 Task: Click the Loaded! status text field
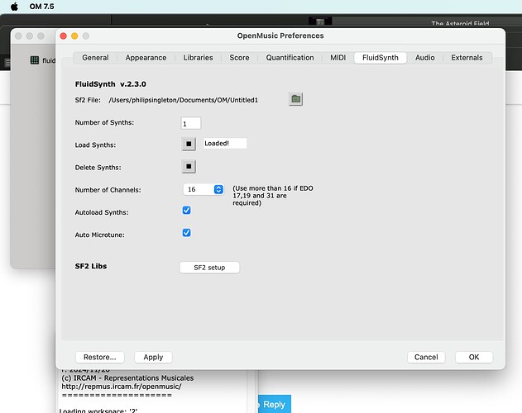225,144
